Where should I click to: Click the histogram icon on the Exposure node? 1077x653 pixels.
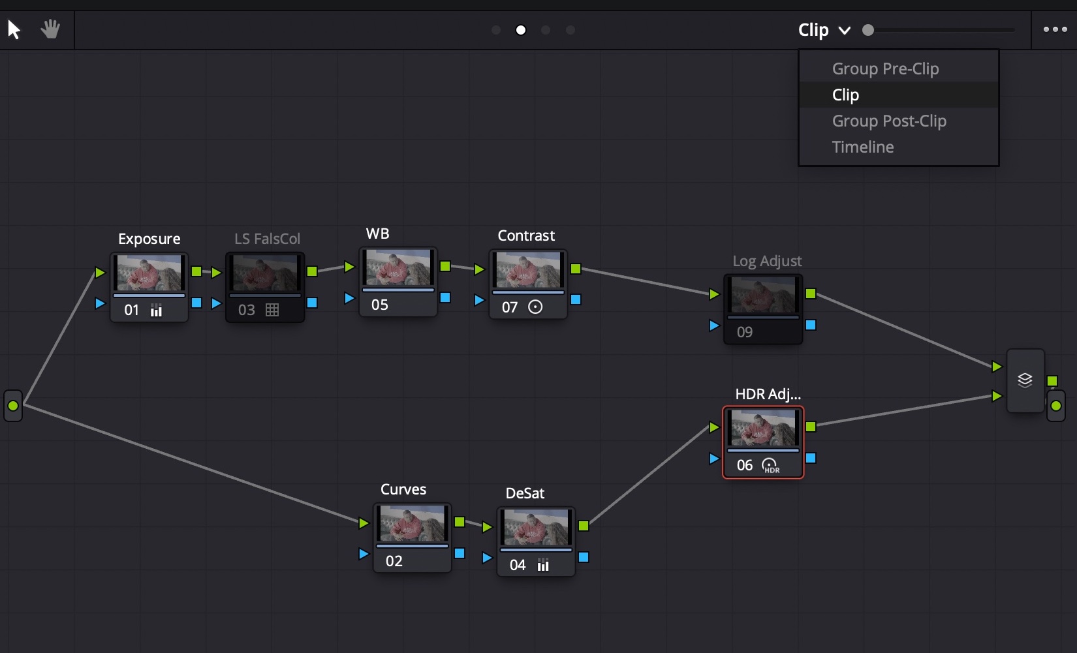point(156,311)
